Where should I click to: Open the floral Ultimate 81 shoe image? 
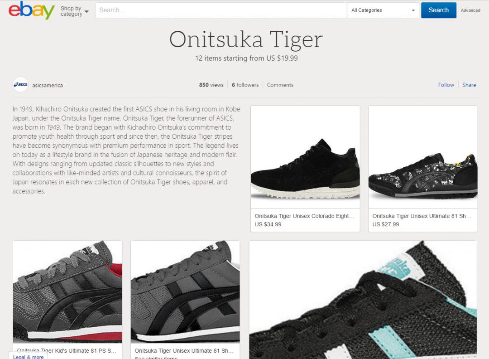pos(423,157)
